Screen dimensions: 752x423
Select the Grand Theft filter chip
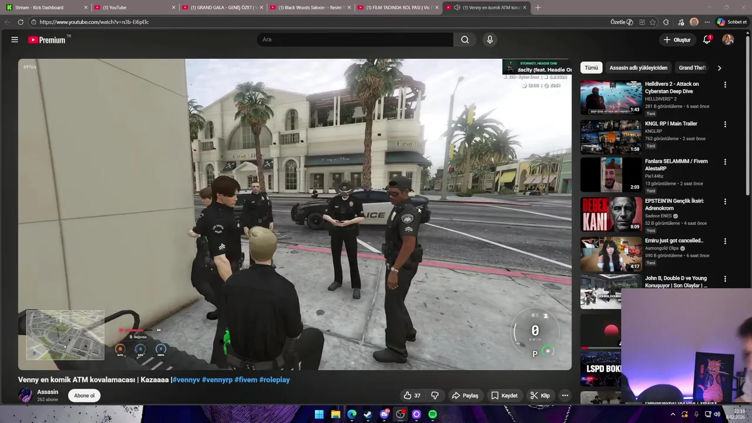[x=692, y=68]
